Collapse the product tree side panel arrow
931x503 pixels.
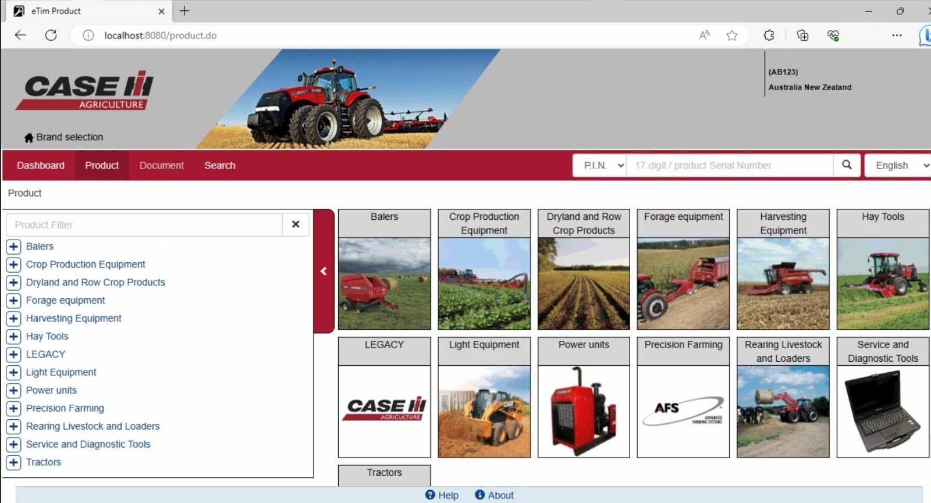324,271
